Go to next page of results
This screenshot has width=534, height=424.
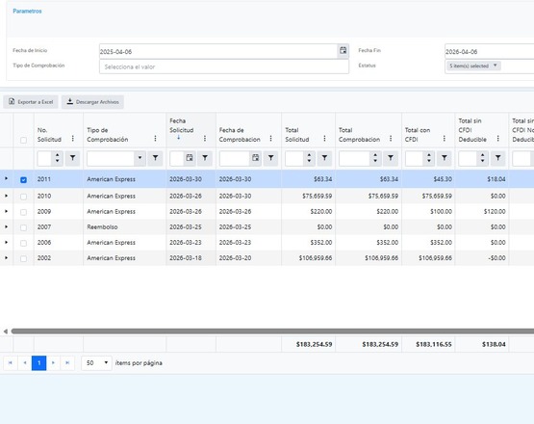(53, 363)
